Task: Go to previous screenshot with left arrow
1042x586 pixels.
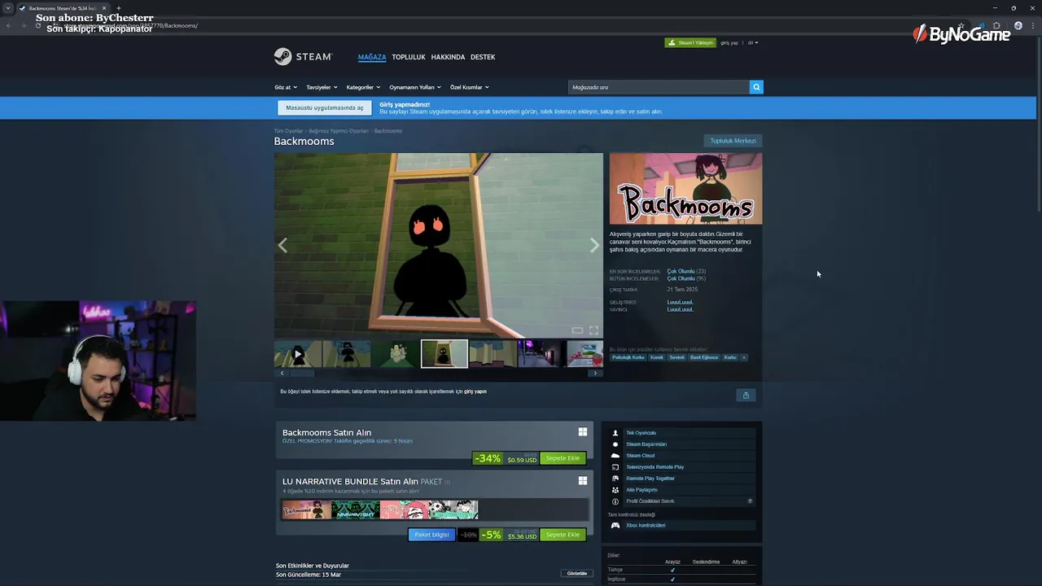Action: click(282, 245)
